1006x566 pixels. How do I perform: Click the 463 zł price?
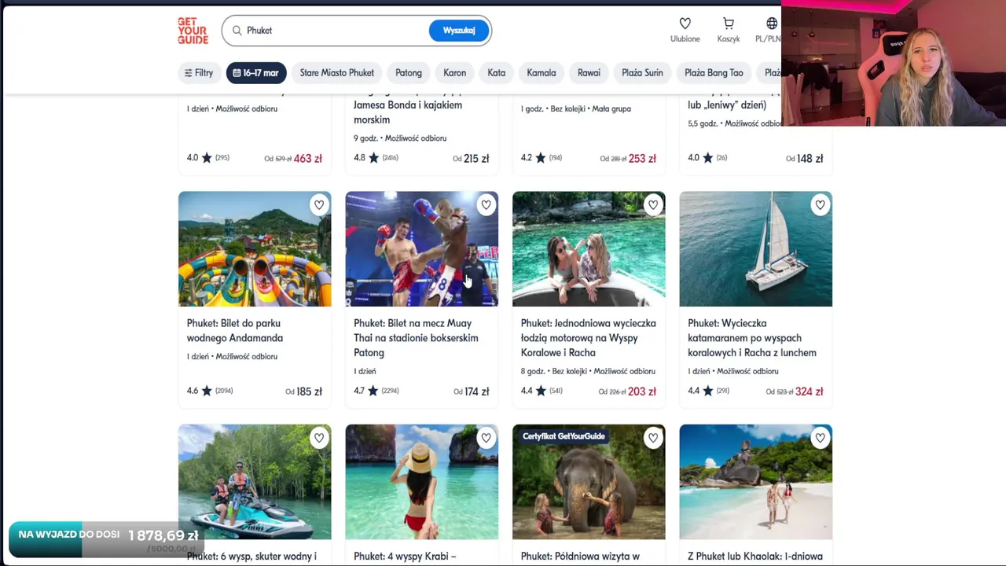coord(307,159)
